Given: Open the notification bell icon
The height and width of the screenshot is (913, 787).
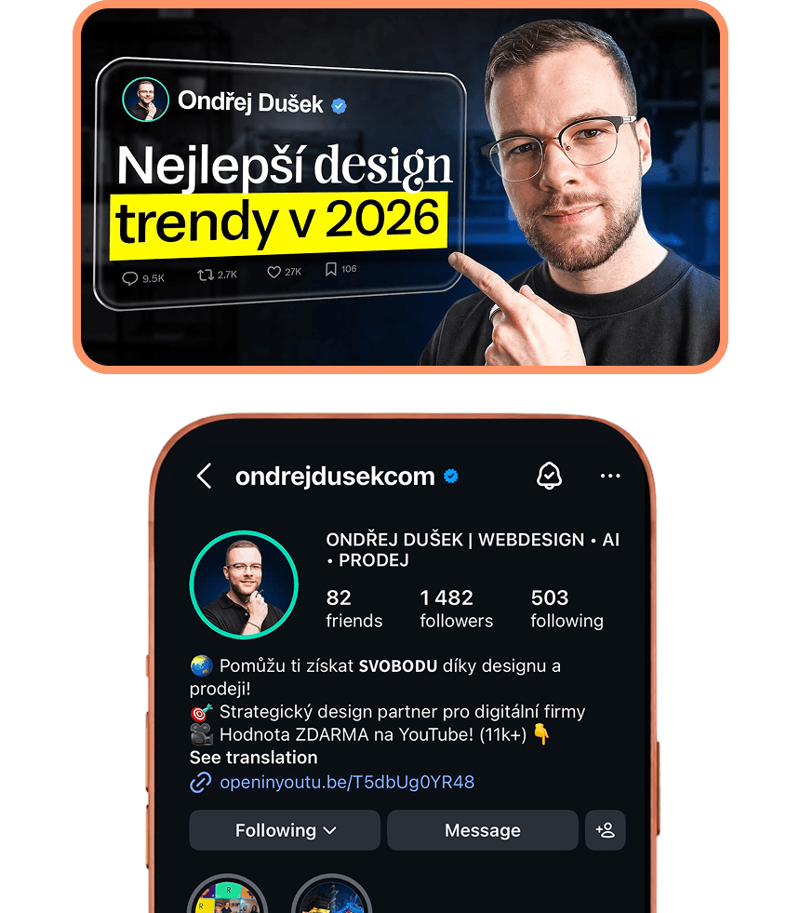Looking at the screenshot, I should pos(549,476).
